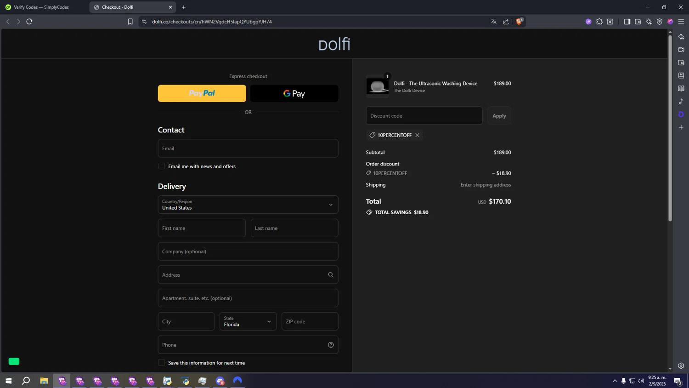Click the Last name field
Image resolution: width=689 pixels, height=388 pixels.
point(294,228)
